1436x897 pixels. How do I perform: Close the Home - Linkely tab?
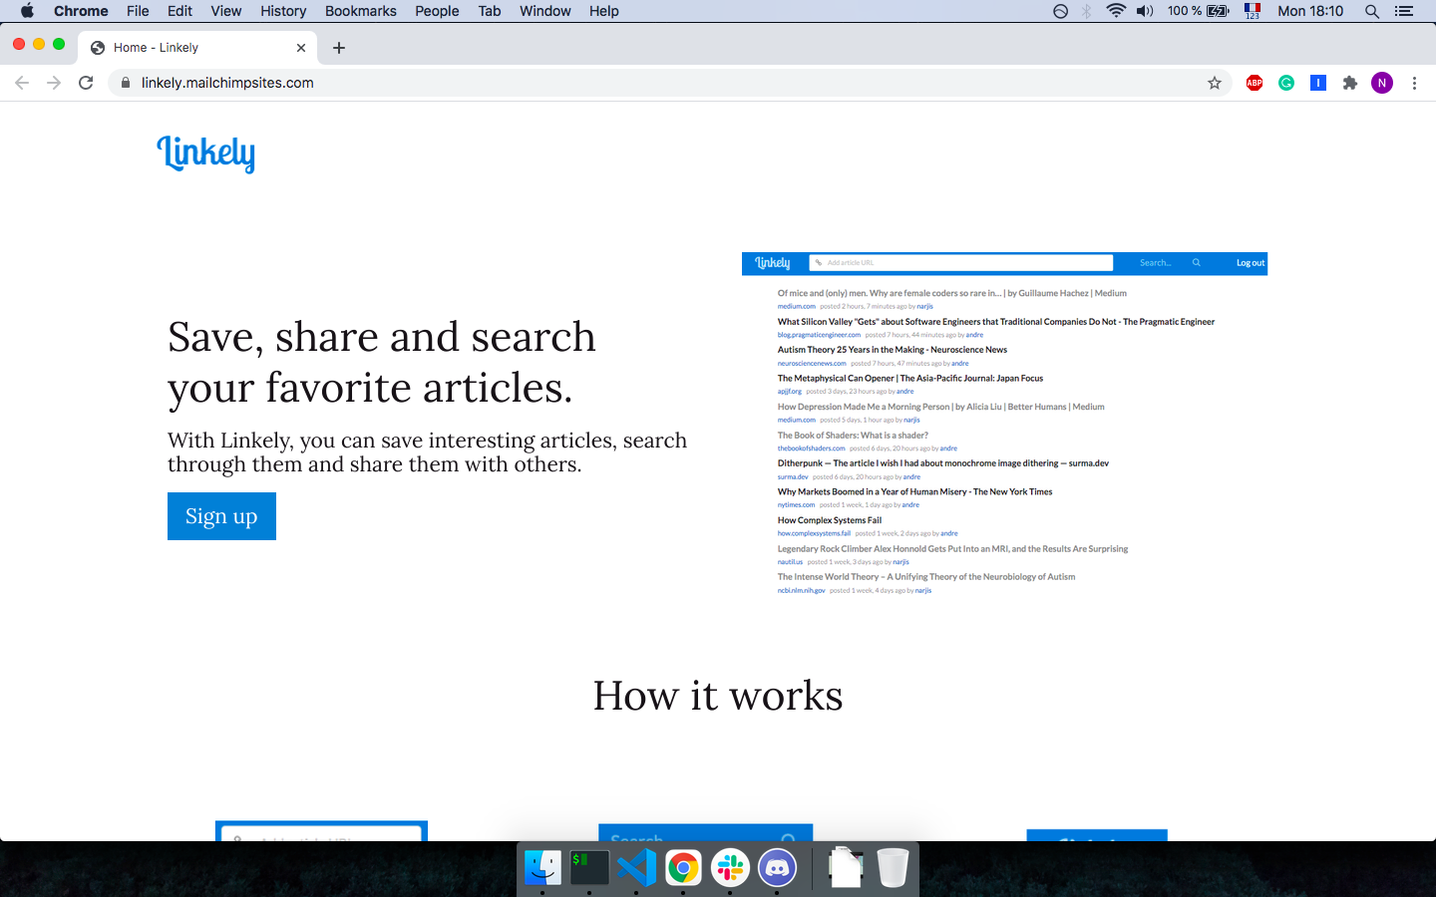[x=301, y=48]
